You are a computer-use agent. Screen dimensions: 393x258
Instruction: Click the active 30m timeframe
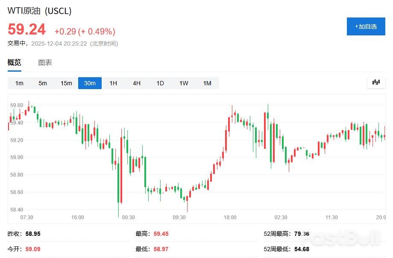pyautogui.click(x=90, y=83)
